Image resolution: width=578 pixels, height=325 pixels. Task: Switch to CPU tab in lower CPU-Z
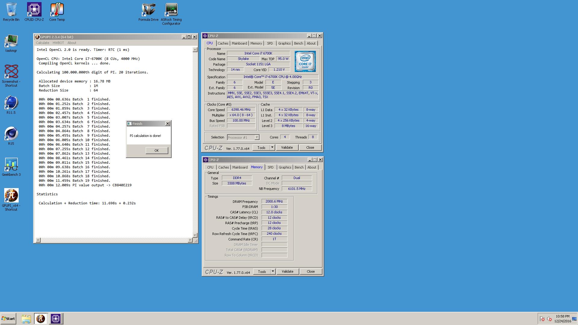pyautogui.click(x=210, y=167)
